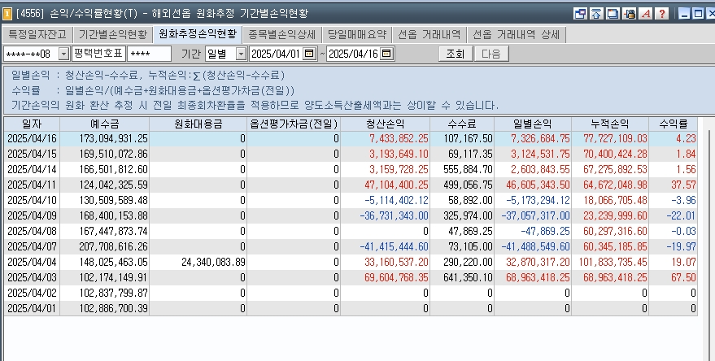Click the 청산손익 column header
715x361 pixels.
(x=385, y=124)
